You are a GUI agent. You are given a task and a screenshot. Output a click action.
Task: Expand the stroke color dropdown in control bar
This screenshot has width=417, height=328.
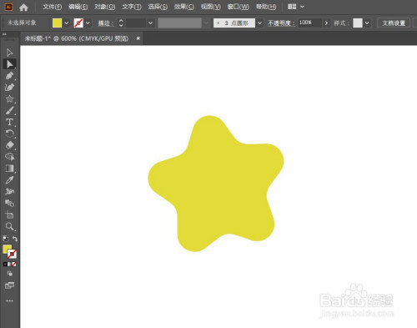tap(88, 23)
